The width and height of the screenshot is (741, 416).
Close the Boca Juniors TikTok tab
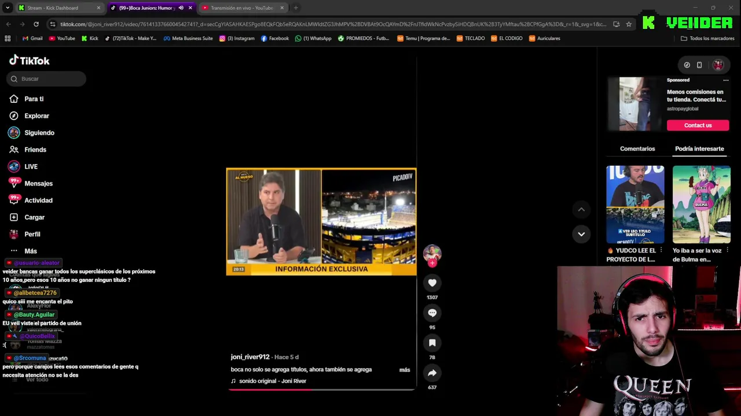point(190,8)
